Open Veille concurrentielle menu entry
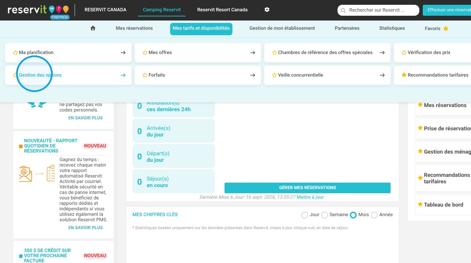 coord(327,75)
